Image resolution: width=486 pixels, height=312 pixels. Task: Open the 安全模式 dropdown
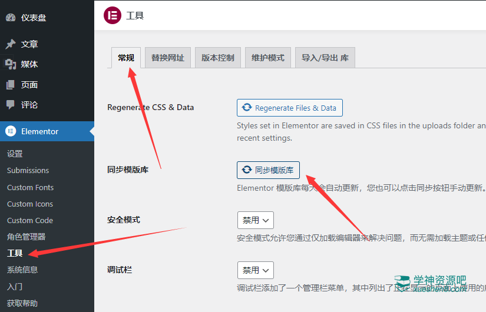click(x=256, y=220)
